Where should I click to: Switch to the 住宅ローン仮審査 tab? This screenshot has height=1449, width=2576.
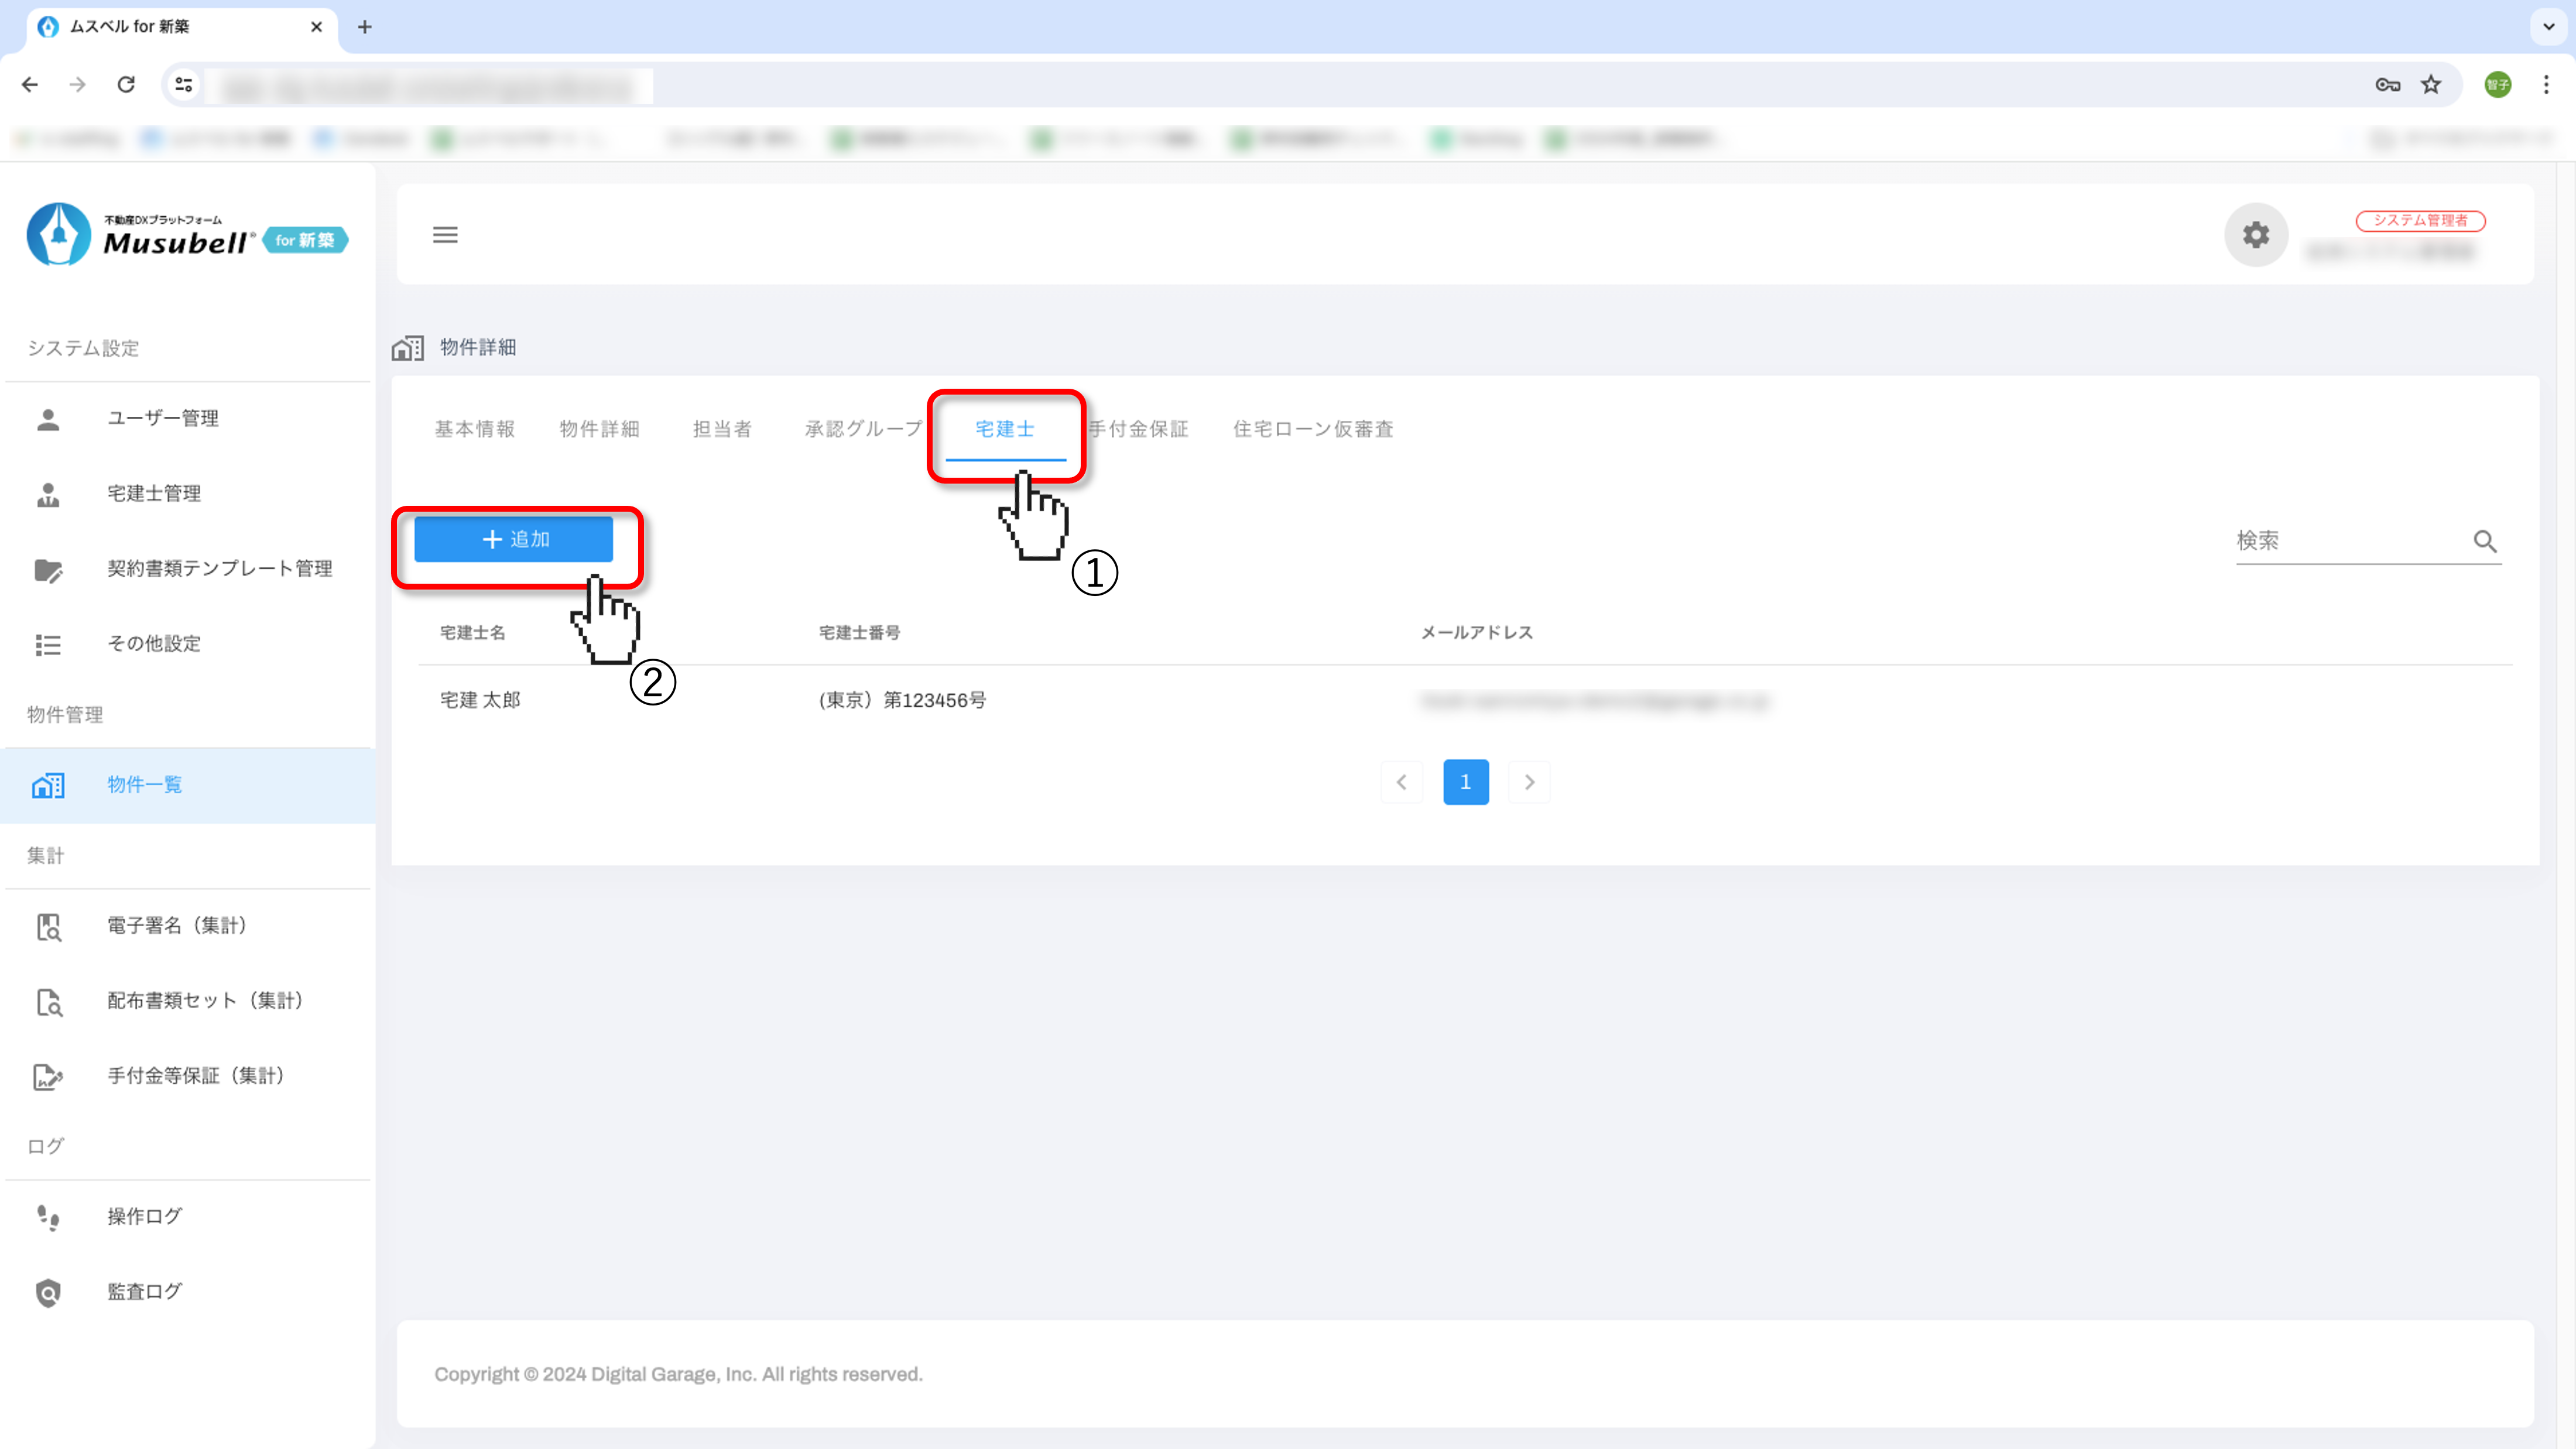1312,429
